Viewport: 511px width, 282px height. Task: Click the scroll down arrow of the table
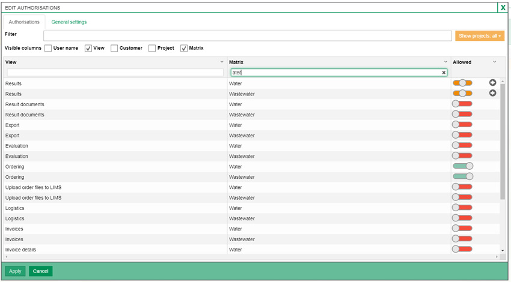coord(503,250)
